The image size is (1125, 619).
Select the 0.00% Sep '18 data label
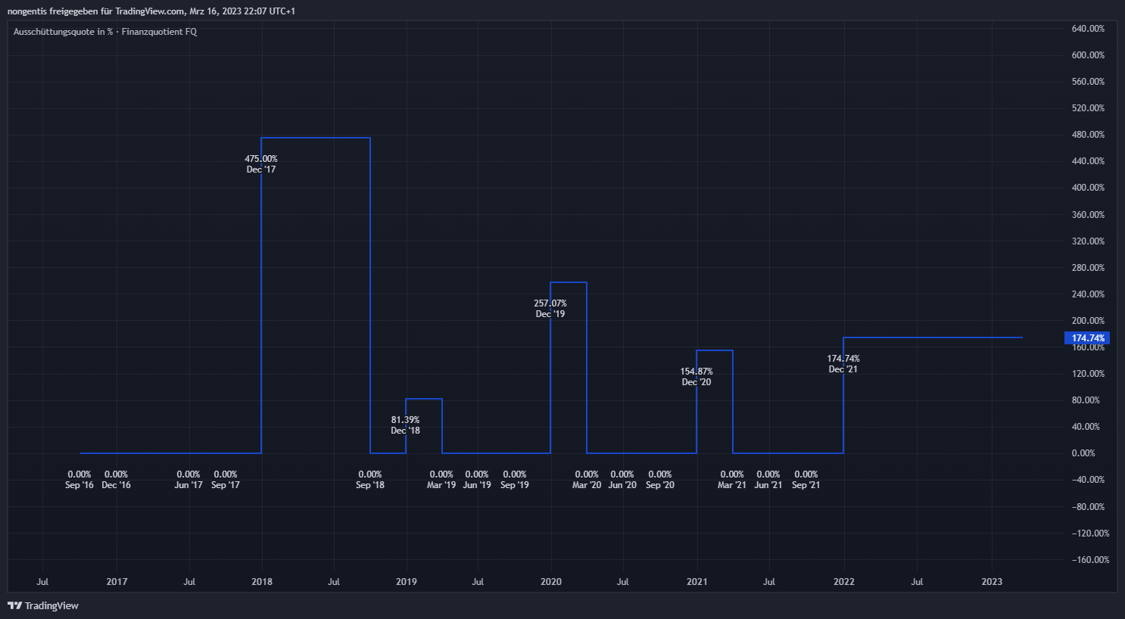(370, 480)
